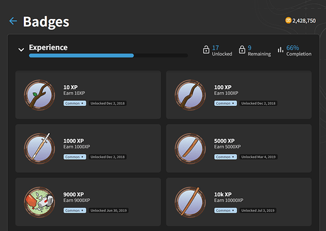Click the 100 XP branch badge icon

[190, 95]
